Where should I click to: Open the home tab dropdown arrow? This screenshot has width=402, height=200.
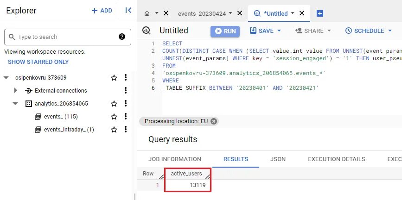(x=157, y=13)
